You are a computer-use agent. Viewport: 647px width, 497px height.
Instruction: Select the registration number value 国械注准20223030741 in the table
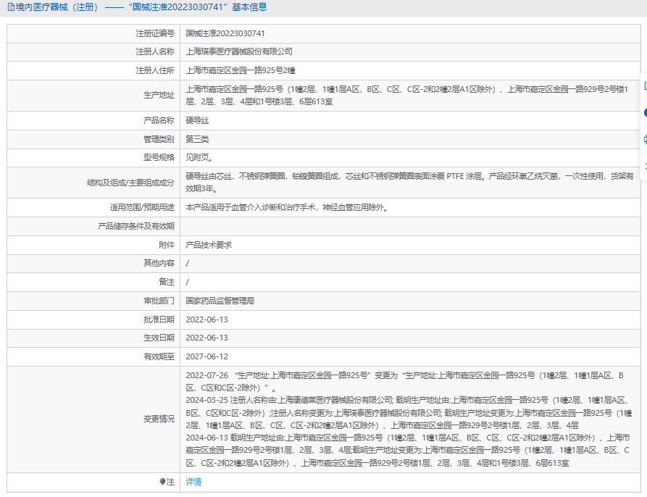[225, 33]
